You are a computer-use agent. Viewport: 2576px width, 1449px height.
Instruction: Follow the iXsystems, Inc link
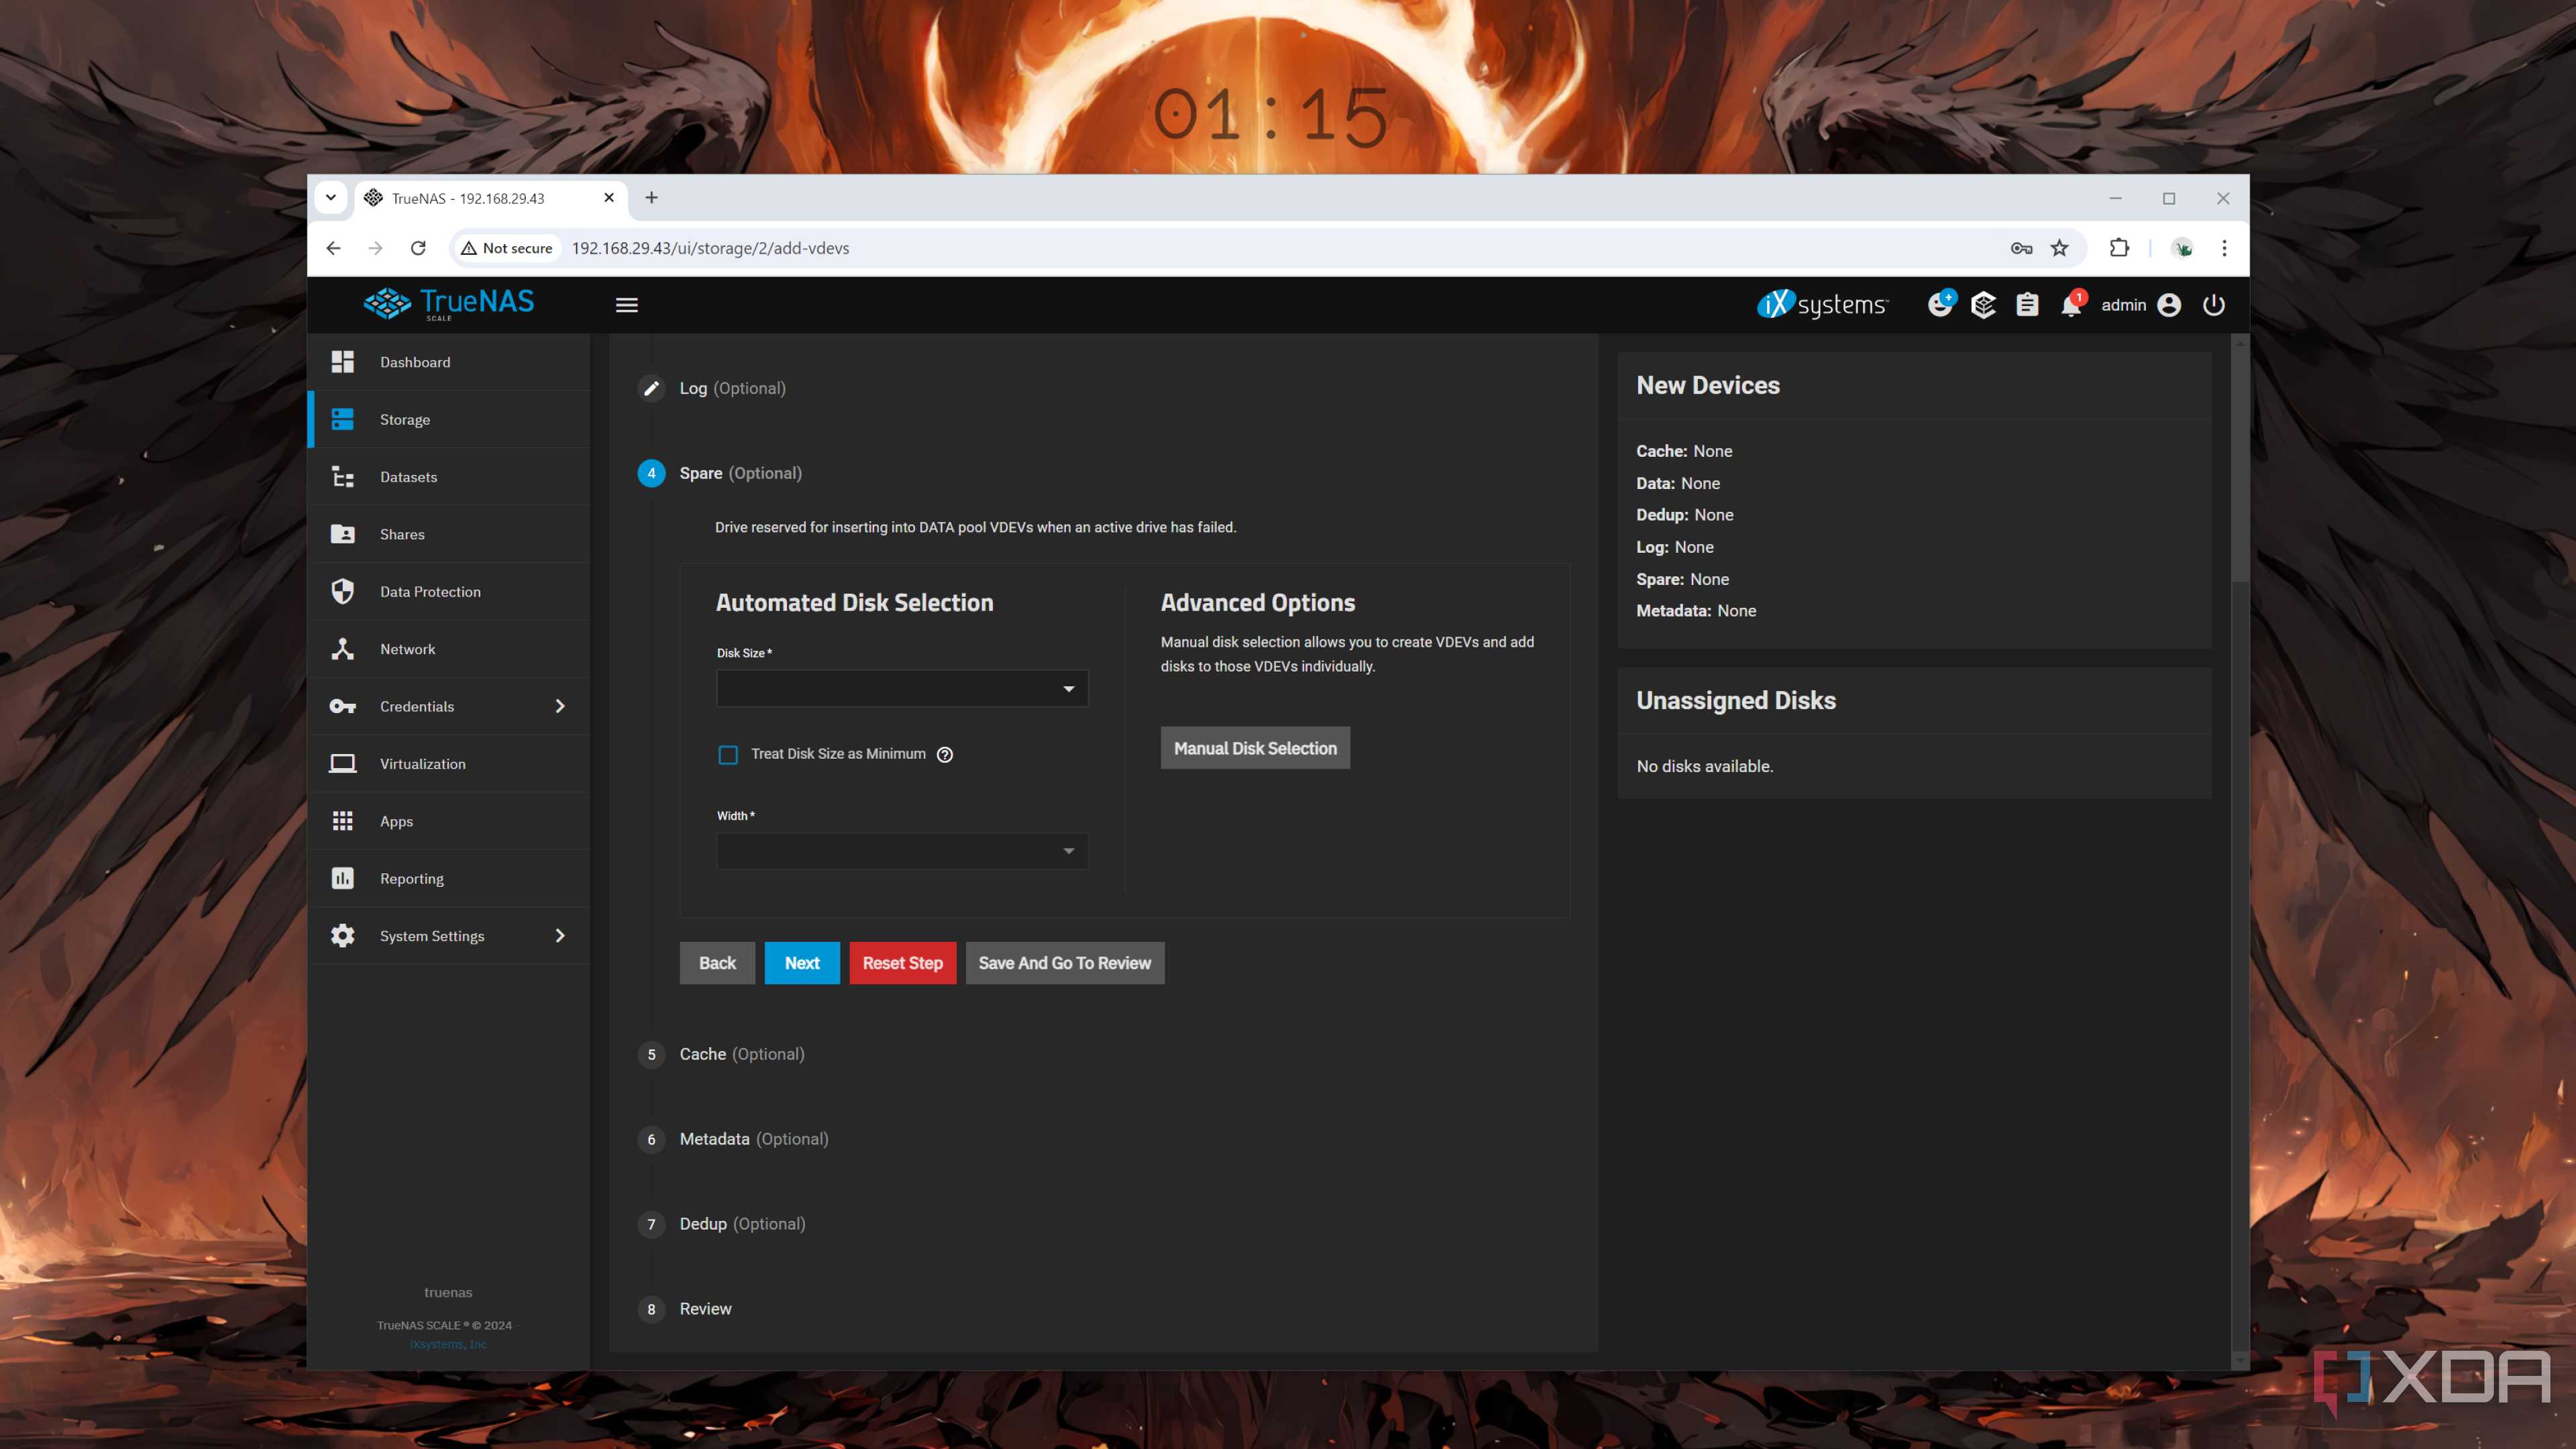pos(448,1344)
